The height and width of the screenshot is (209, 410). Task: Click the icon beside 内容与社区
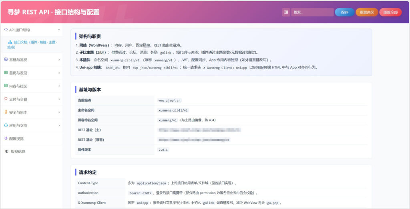click(6, 85)
